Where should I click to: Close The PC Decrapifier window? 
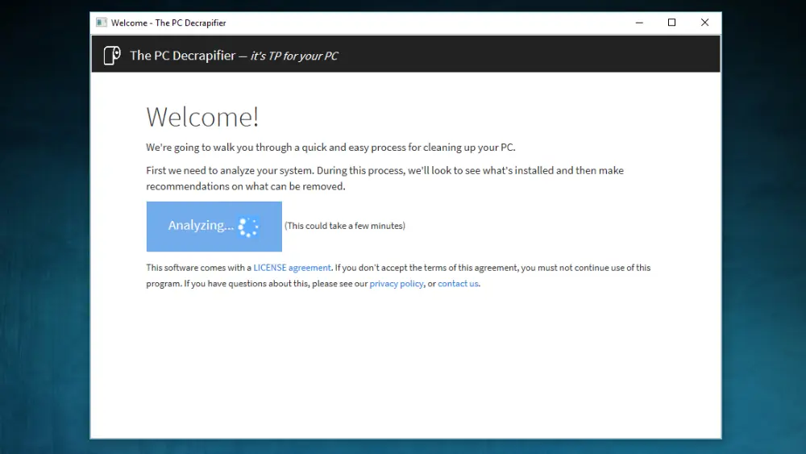(704, 23)
